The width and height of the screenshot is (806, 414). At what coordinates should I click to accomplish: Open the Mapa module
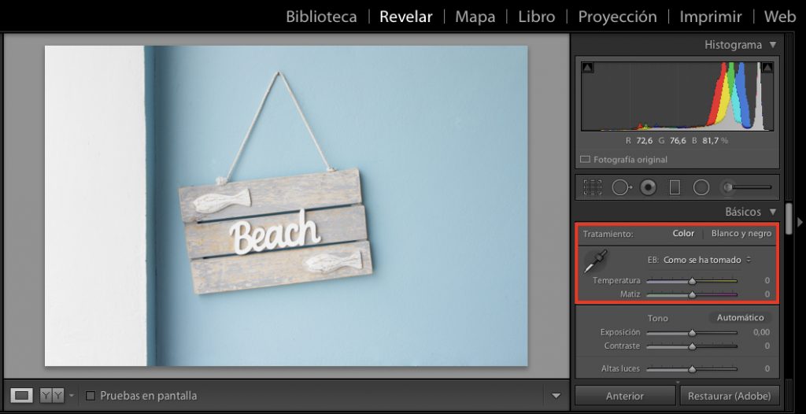(475, 17)
